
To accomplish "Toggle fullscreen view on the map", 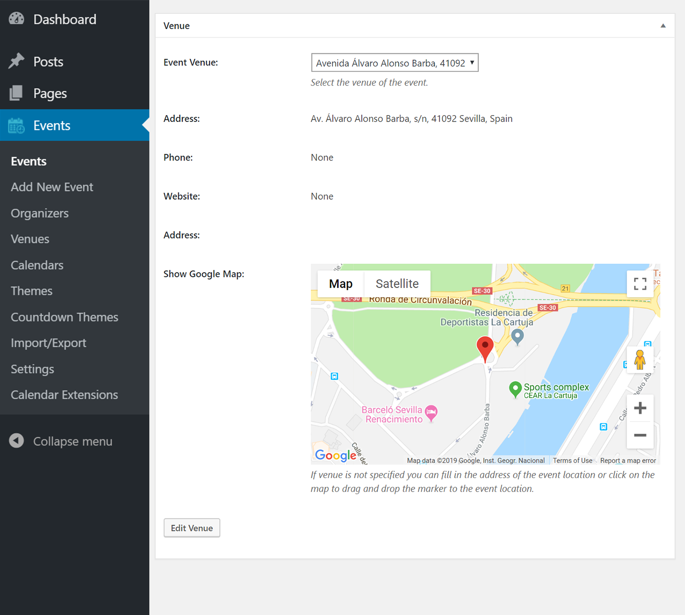I will [640, 284].
